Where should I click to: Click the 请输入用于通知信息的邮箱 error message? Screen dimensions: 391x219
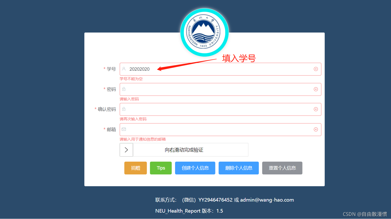point(143,139)
